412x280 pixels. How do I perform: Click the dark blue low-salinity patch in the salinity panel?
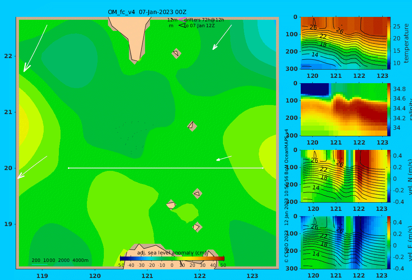coord(314,89)
